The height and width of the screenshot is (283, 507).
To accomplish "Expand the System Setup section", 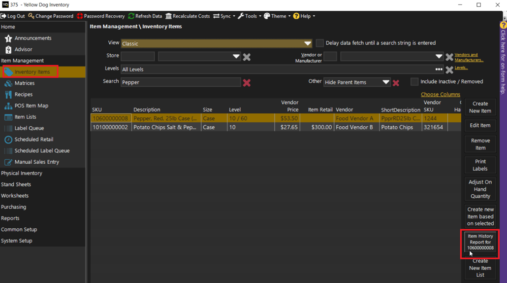I will pyautogui.click(x=17, y=241).
